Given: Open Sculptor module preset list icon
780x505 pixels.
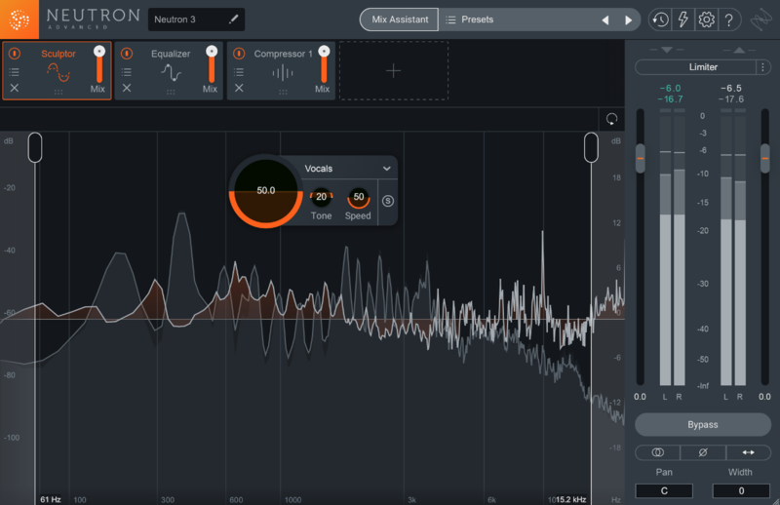Looking at the screenshot, I should [15, 72].
